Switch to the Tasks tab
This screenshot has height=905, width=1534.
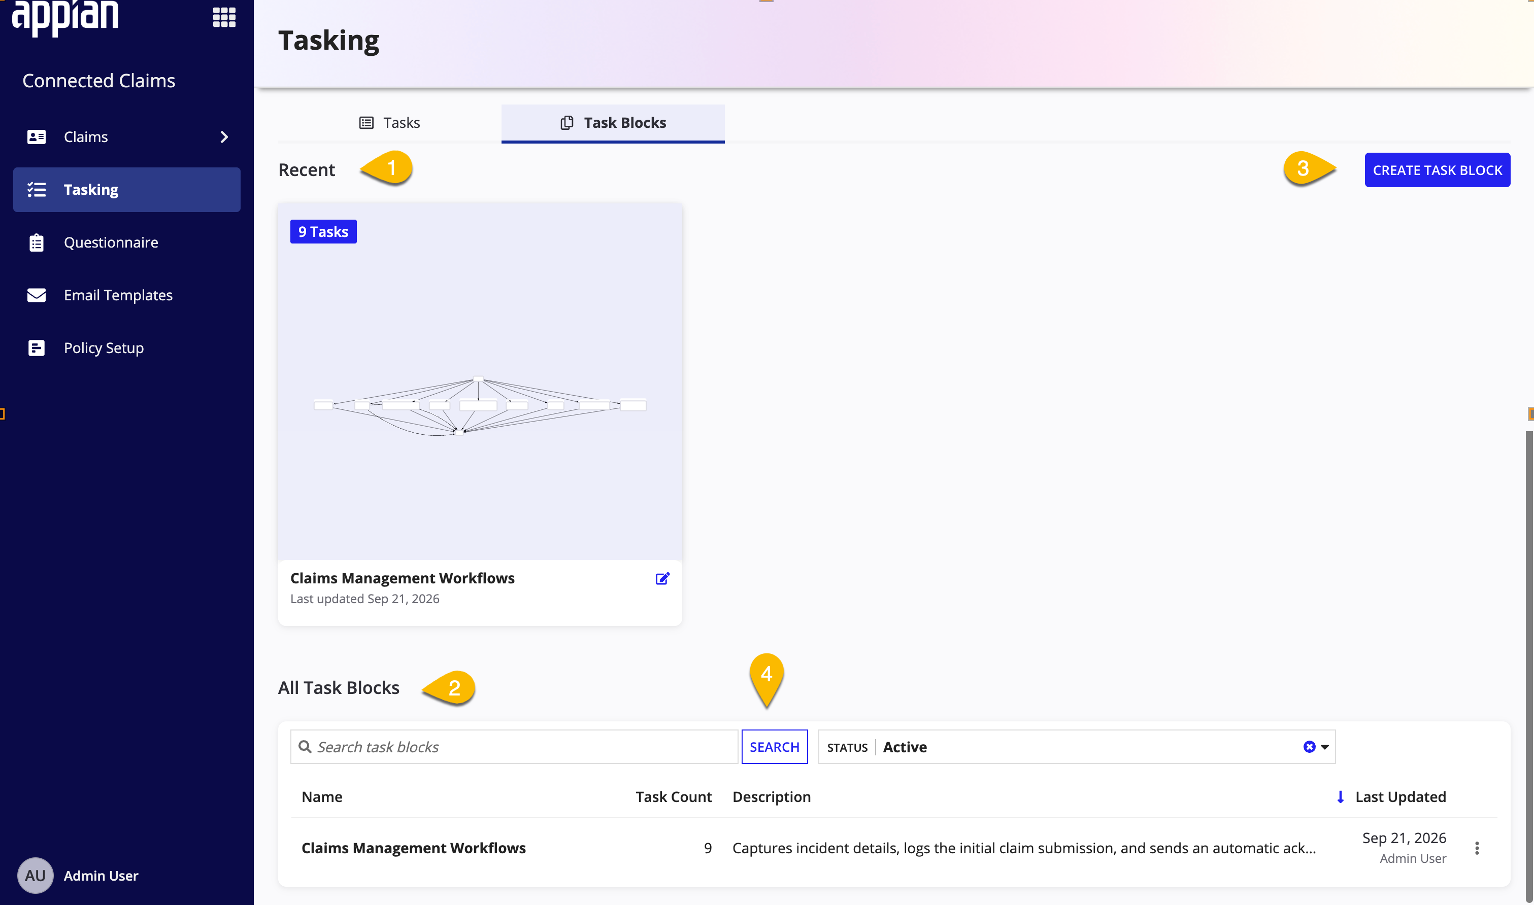coord(389,123)
